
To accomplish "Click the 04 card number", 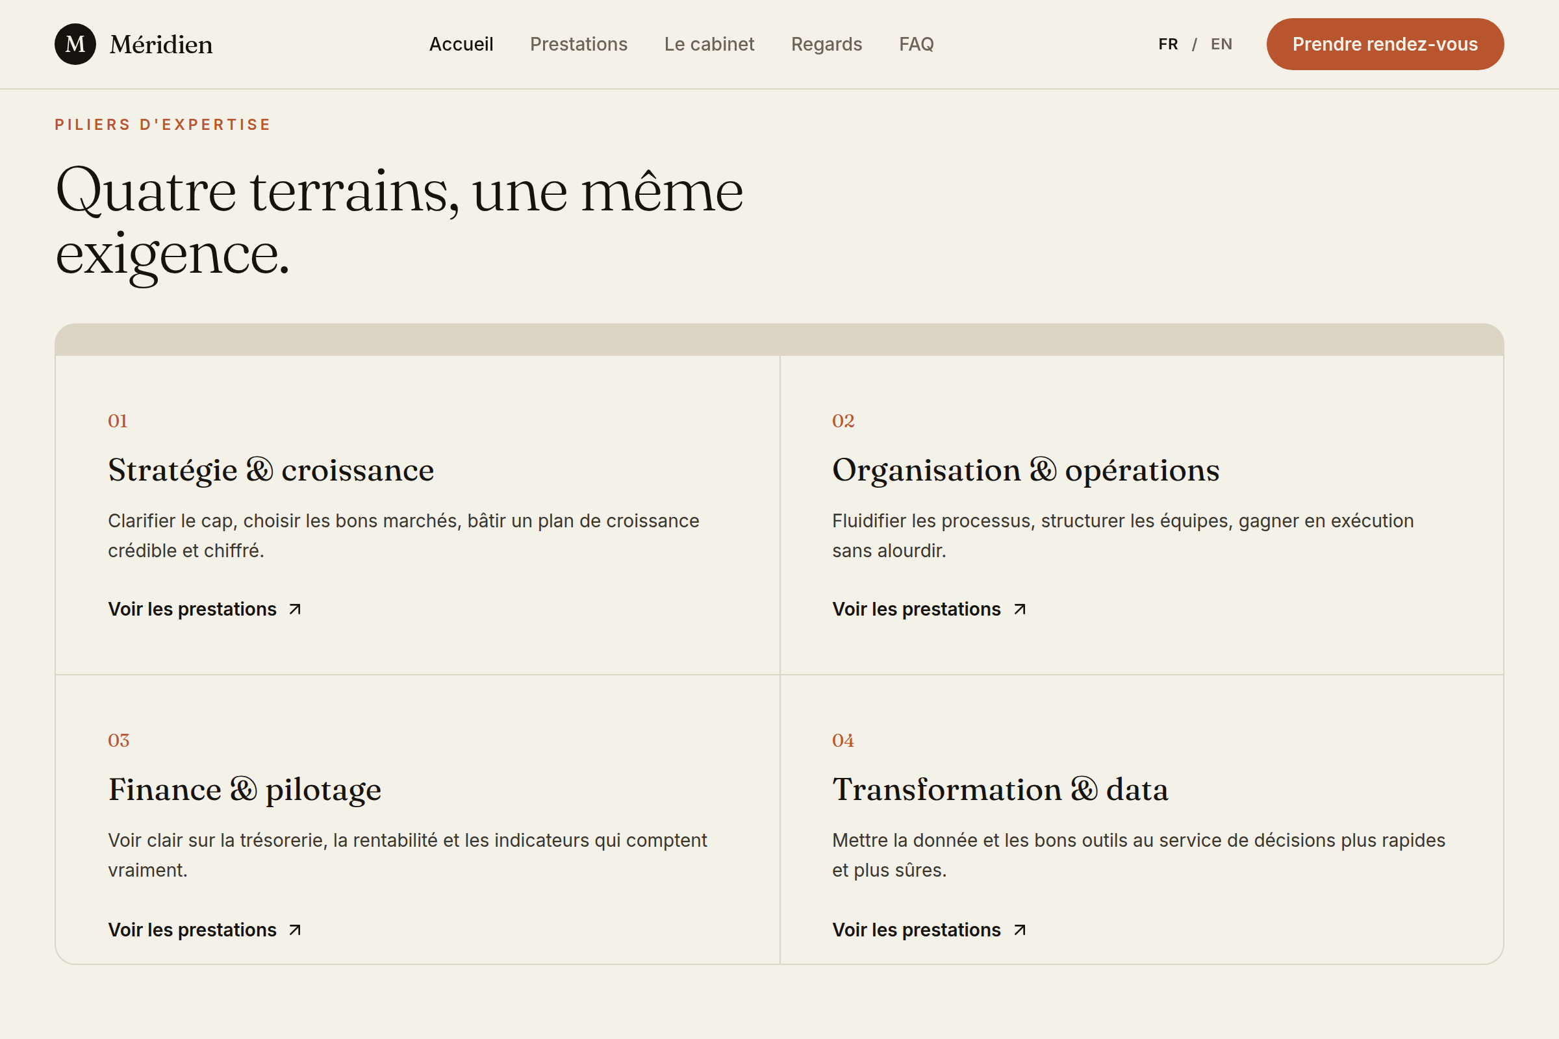I will pos(843,740).
